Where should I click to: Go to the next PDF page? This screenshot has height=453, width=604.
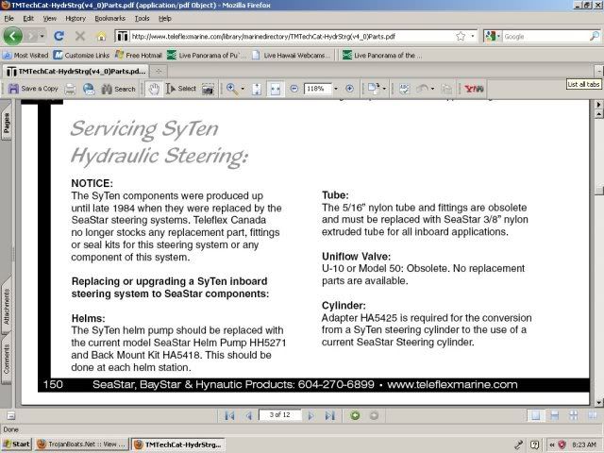coord(310,415)
